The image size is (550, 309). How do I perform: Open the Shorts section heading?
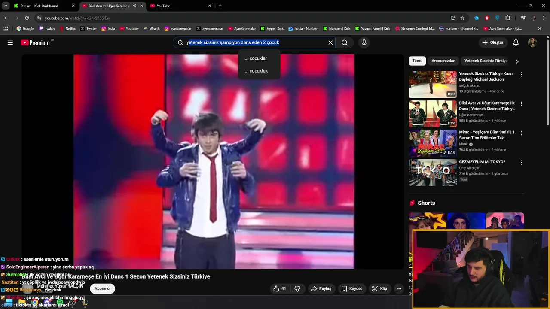coord(426,203)
